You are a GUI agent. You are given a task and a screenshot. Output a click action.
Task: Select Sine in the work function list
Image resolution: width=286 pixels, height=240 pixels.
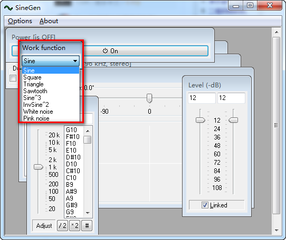tap(51, 71)
